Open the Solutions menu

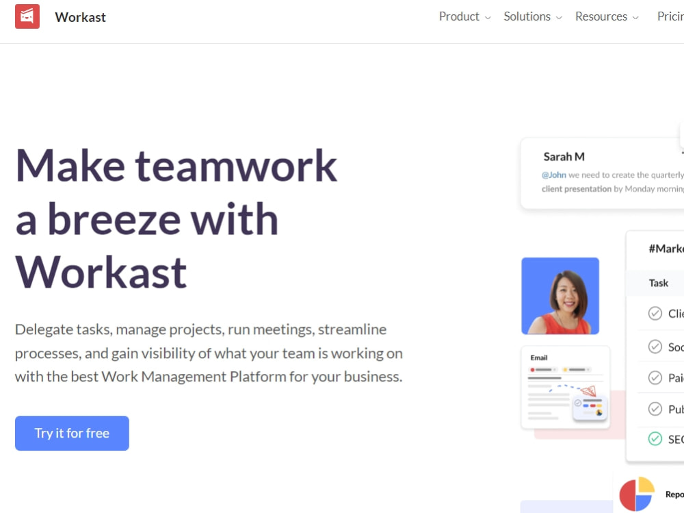pyautogui.click(x=527, y=16)
